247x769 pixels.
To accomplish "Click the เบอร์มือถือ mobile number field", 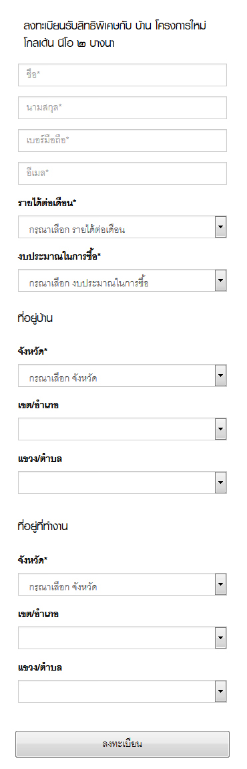I will (122, 141).
